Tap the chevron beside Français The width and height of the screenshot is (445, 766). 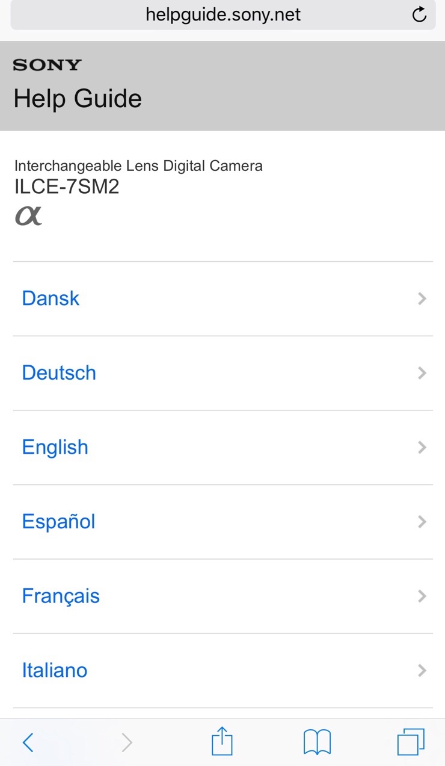coord(422,596)
